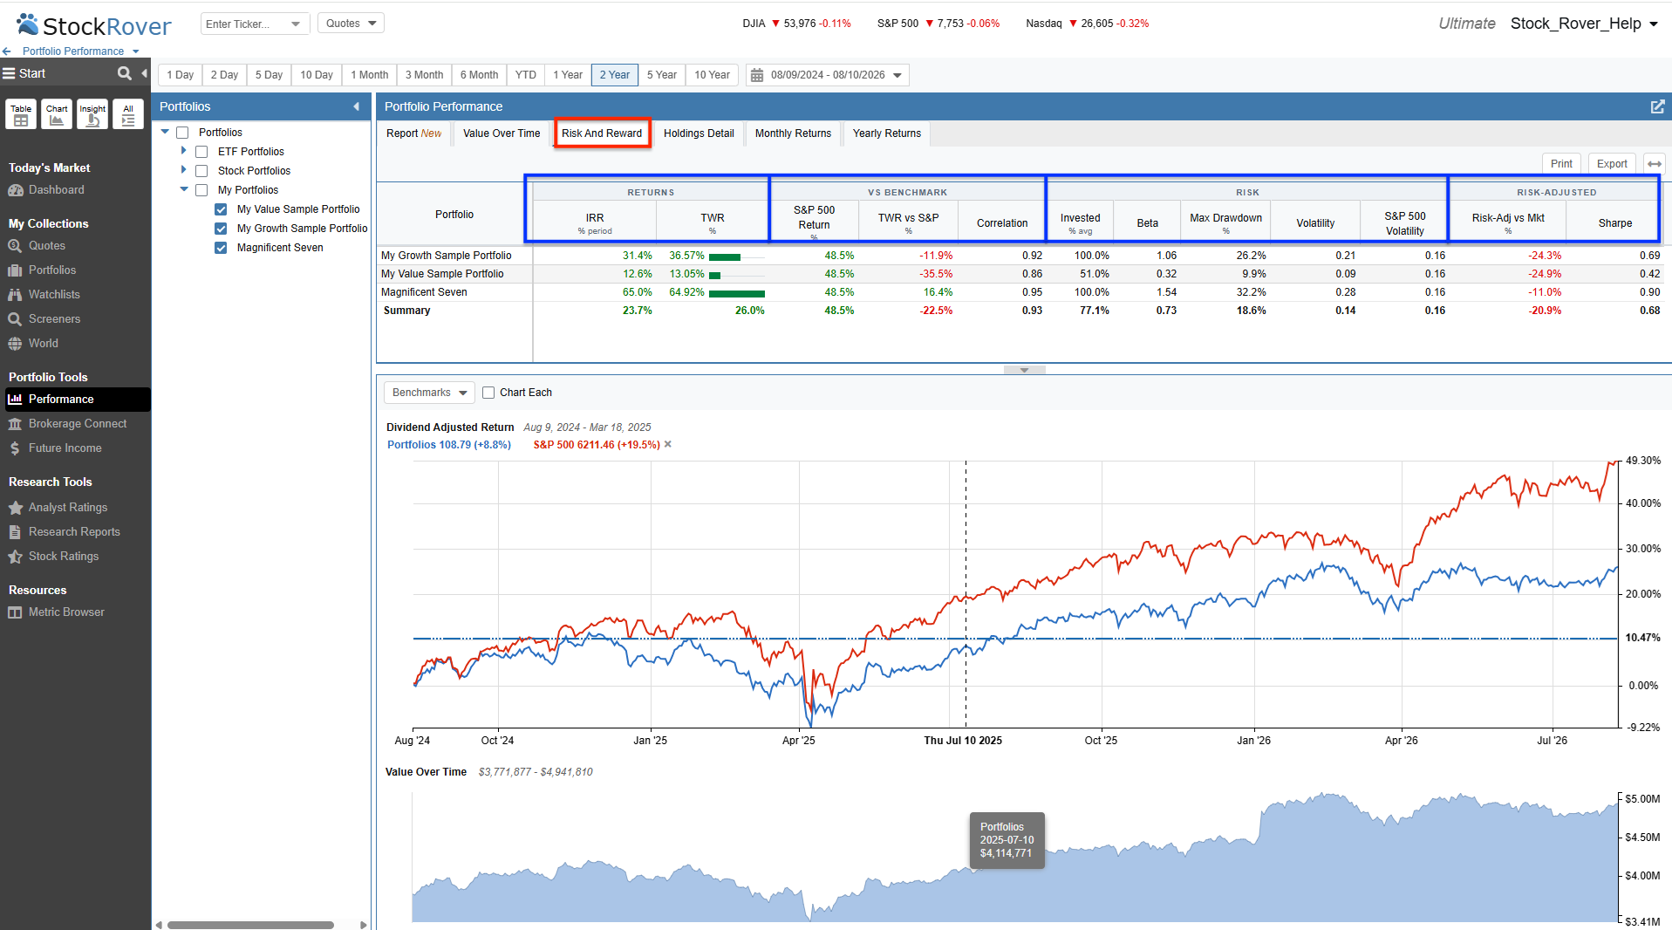The width and height of the screenshot is (1672, 930).
Task: Click the Print button
Action: tap(1561, 164)
